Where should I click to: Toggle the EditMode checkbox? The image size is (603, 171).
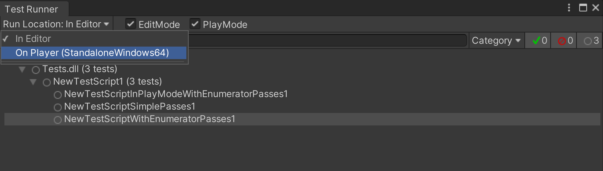130,24
